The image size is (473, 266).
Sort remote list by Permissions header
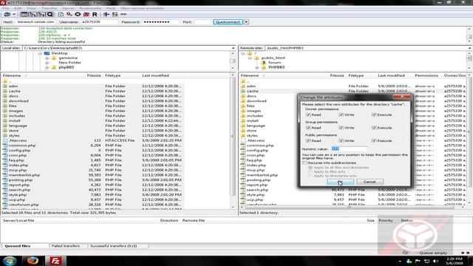426,75
